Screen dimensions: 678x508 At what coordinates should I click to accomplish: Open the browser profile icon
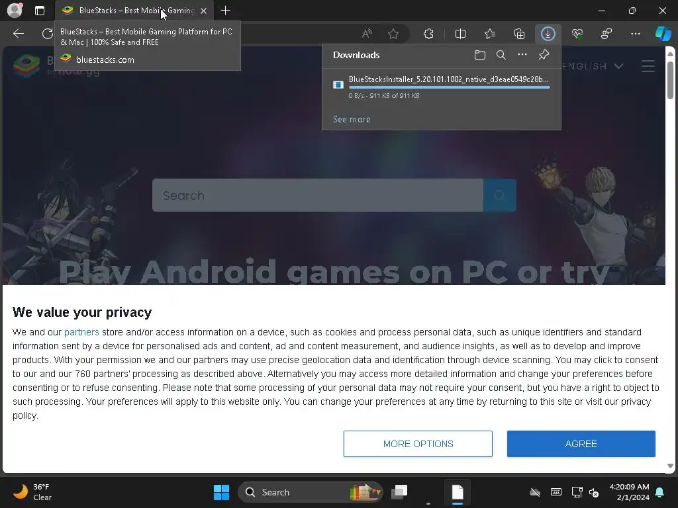[15, 11]
